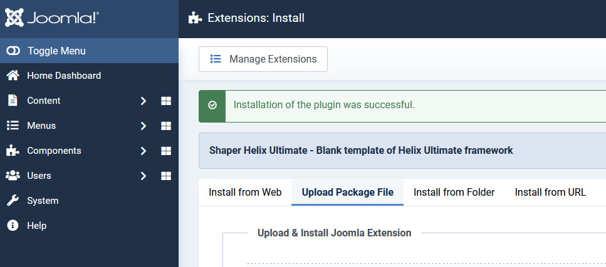This screenshot has height=267, width=606.
Task: Open the Menus dashboard grid icon
Action: [166, 126]
